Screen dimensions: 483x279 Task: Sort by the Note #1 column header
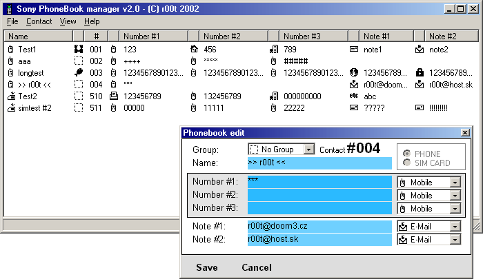(386, 36)
